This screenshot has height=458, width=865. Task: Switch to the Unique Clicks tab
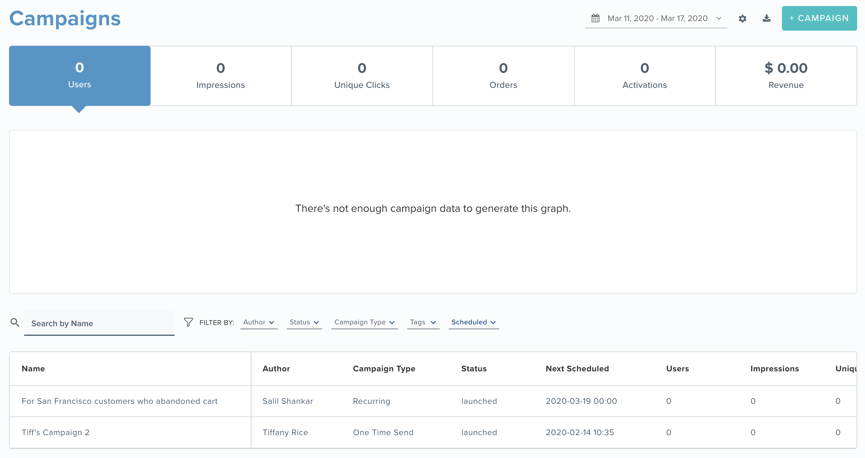(x=362, y=76)
